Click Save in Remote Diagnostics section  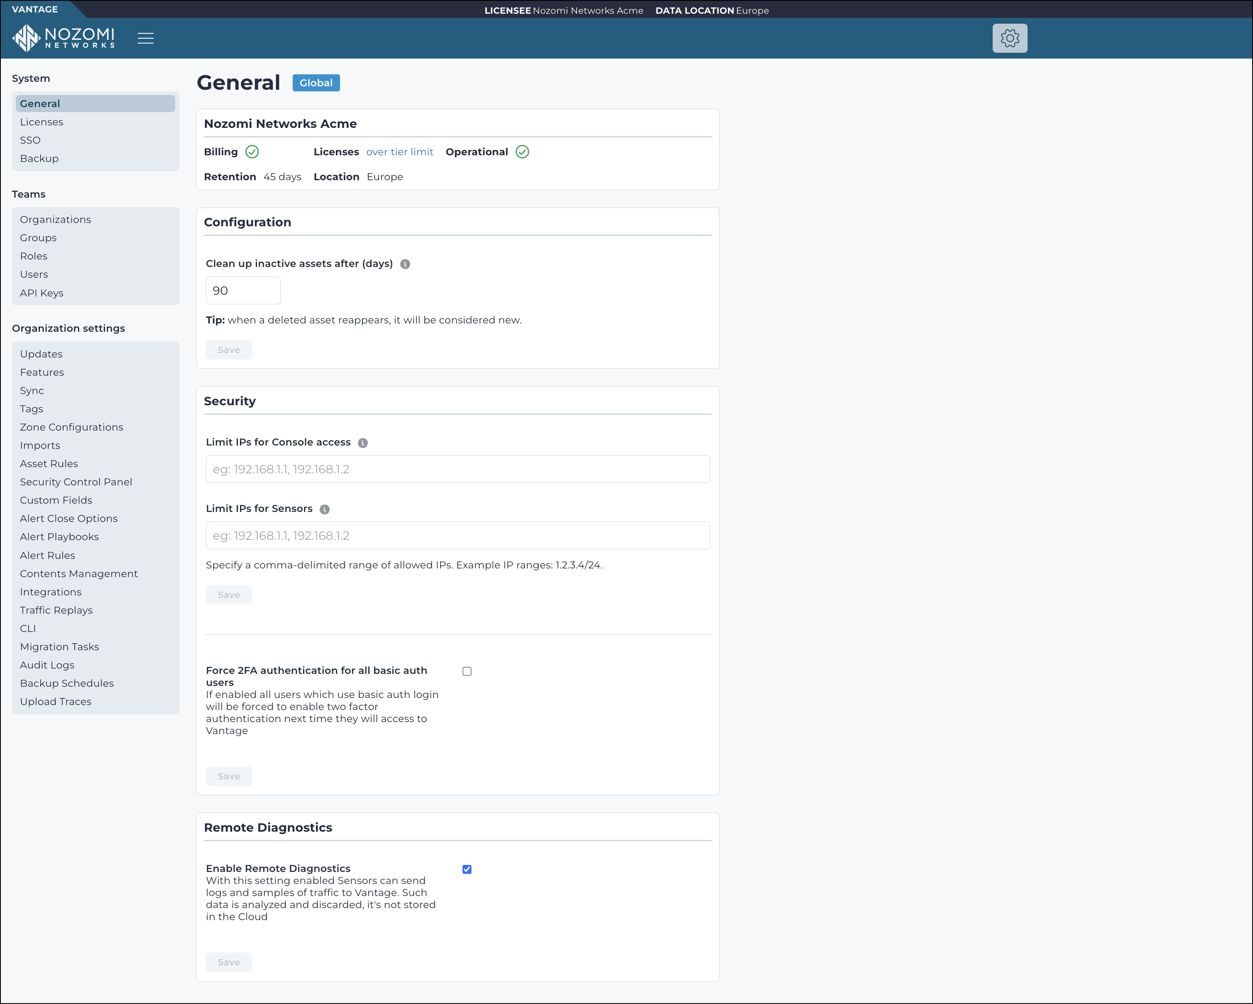(x=228, y=962)
